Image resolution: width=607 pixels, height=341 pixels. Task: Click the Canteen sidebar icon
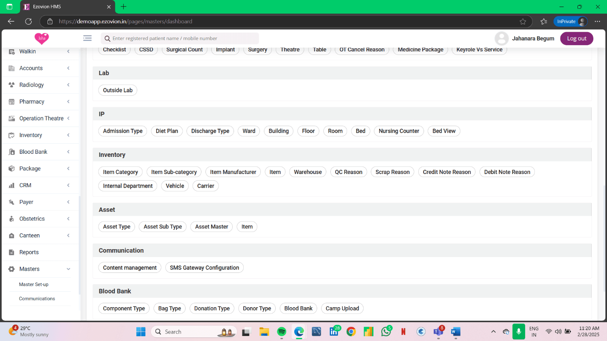(12, 236)
